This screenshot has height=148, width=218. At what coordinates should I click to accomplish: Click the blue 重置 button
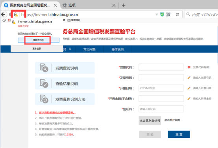click(x=179, y=134)
